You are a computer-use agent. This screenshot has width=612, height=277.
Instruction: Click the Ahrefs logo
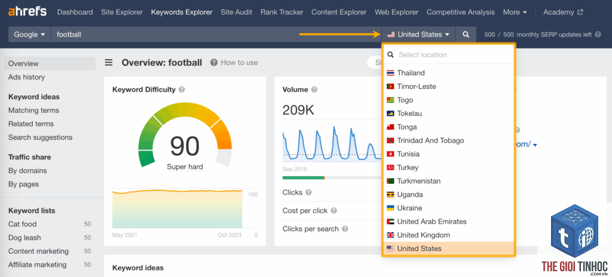click(27, 12)
